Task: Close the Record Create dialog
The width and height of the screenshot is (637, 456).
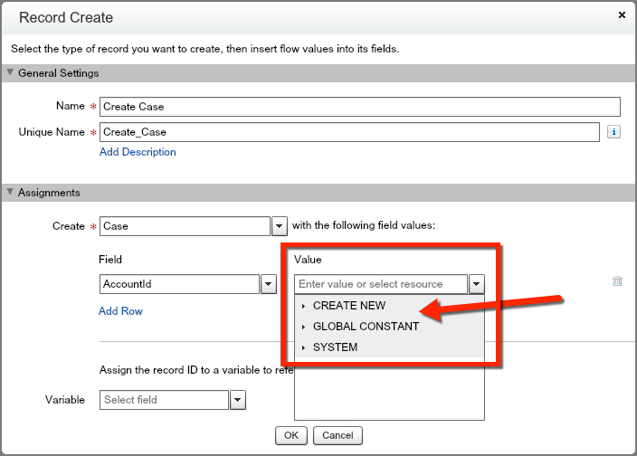Action: point(622,15)
